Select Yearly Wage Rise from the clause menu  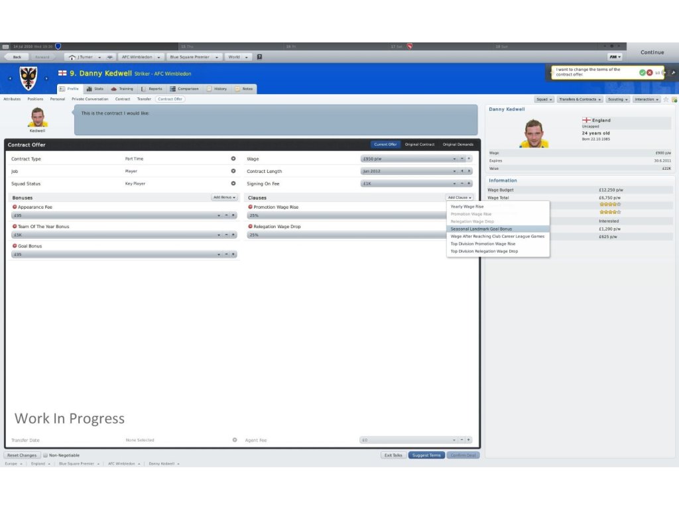tap(498, 207)
